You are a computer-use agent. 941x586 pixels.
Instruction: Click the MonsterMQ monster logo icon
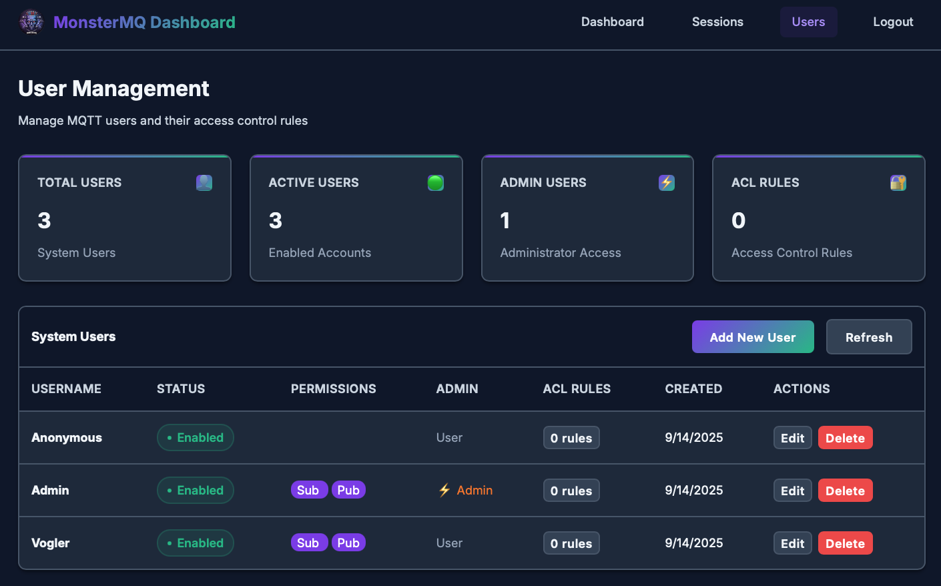pyautogui.click(x=31, y=22)
